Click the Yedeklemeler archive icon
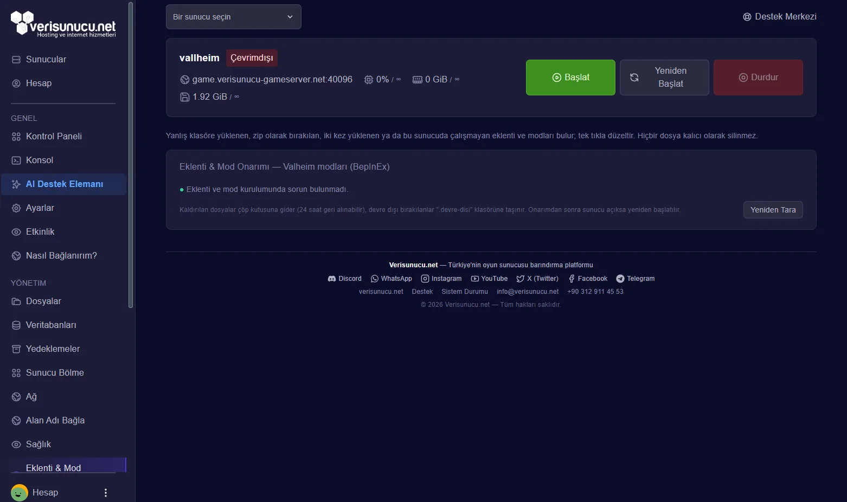Screen dimensions: 847x502 click(16, 349)
